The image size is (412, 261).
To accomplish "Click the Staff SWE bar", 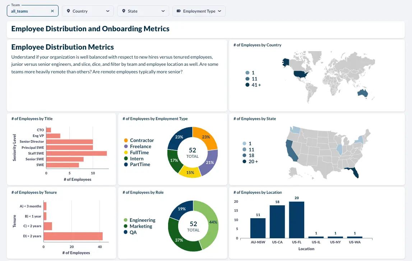I will click(77, 153).
